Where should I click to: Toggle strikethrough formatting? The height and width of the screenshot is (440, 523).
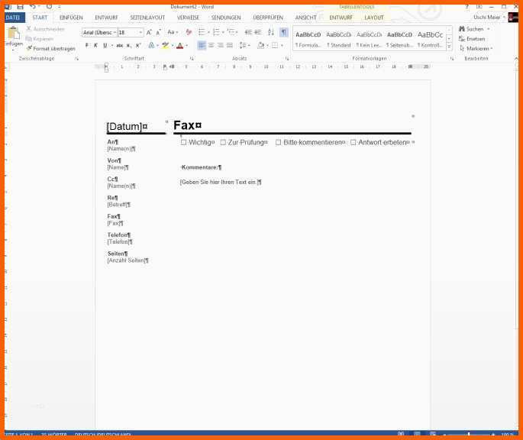click(x=119, y=45)
